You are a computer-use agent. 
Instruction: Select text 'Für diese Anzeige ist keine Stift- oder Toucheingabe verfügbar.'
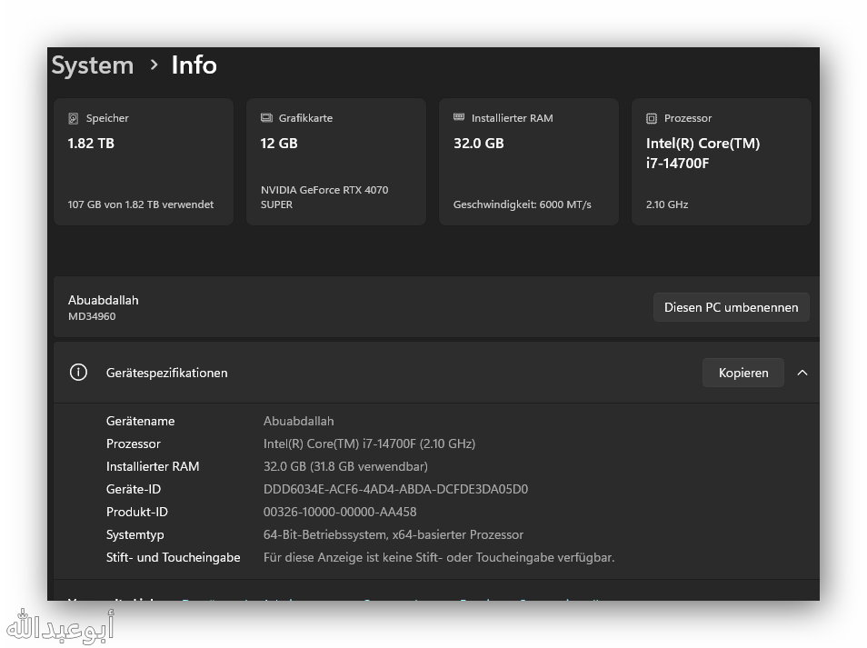(439, 557)
